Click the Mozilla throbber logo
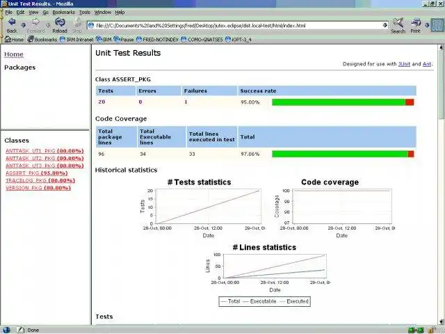Image resolution: width=445 pixels, height=334 pixels. [437, 26]
